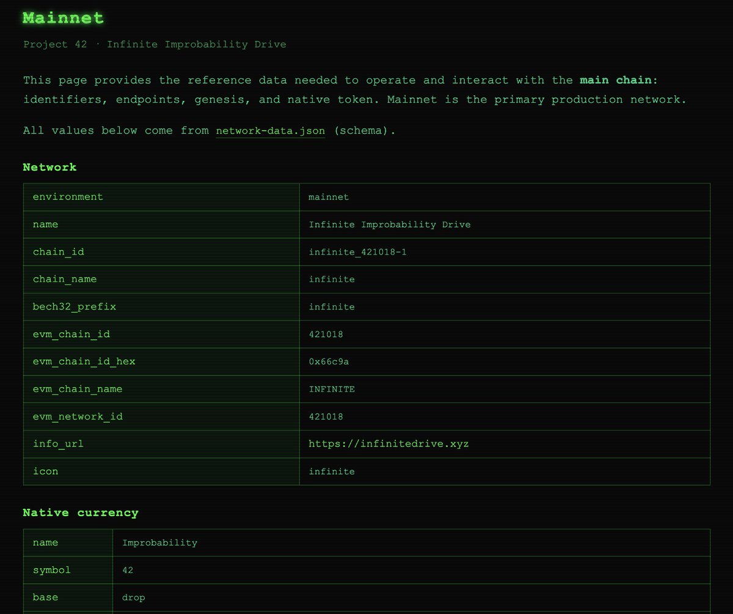Click the 'infinite' value in the bech32_prefix row
The height and width of the screenshot is (614, 733).
pyautogui.click(x=332, y=306)
